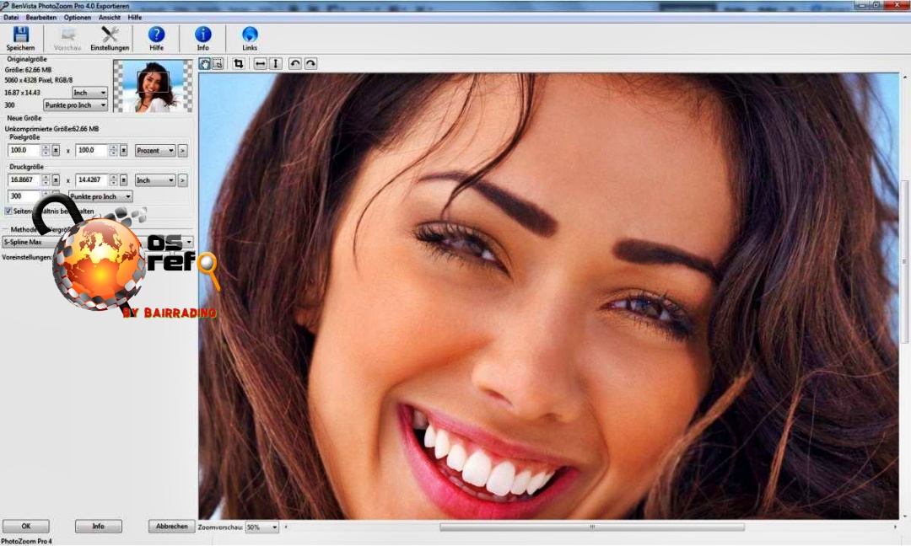Click the Hilfe question mark icon
Image resolution: width=911 pixels, height=546 pixels.
[156, 38]
